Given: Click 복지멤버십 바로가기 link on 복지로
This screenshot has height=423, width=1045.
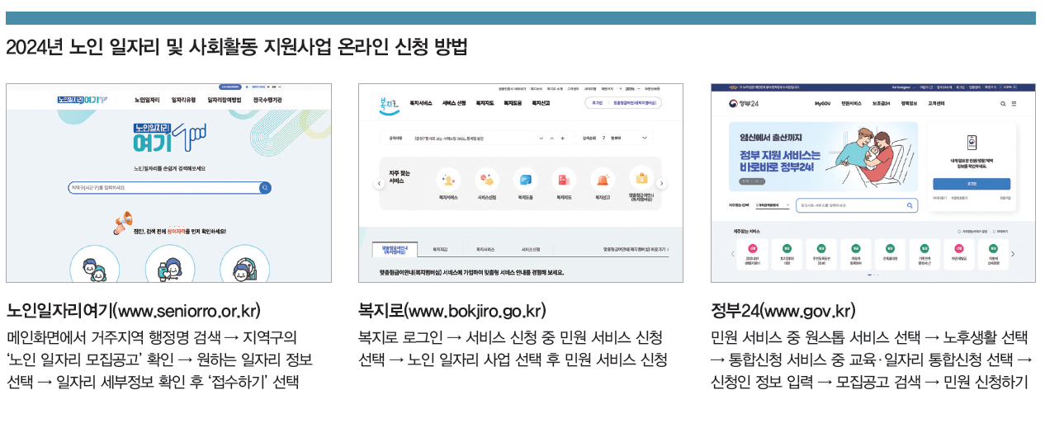Looking at the screenshot, I should (x=636, y=249).
